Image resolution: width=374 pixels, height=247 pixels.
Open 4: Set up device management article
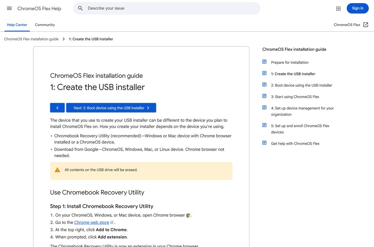click(302, 111)
